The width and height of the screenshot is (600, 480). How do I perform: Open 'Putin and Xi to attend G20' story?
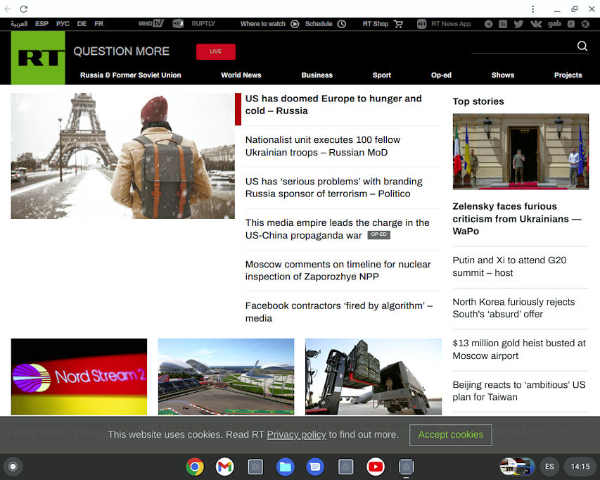point(509,267)
